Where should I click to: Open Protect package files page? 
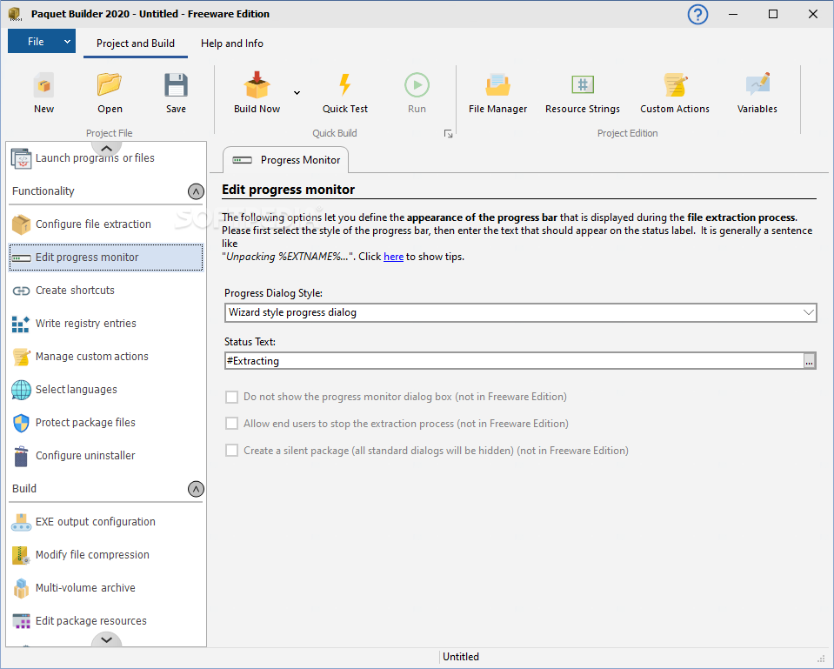[x=105, y=422]
